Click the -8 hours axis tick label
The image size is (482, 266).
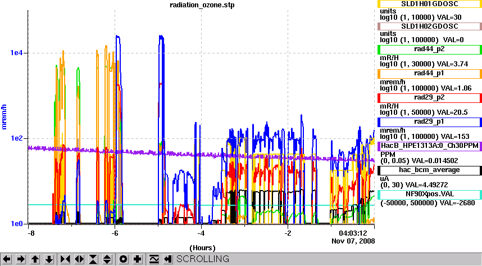31,233
